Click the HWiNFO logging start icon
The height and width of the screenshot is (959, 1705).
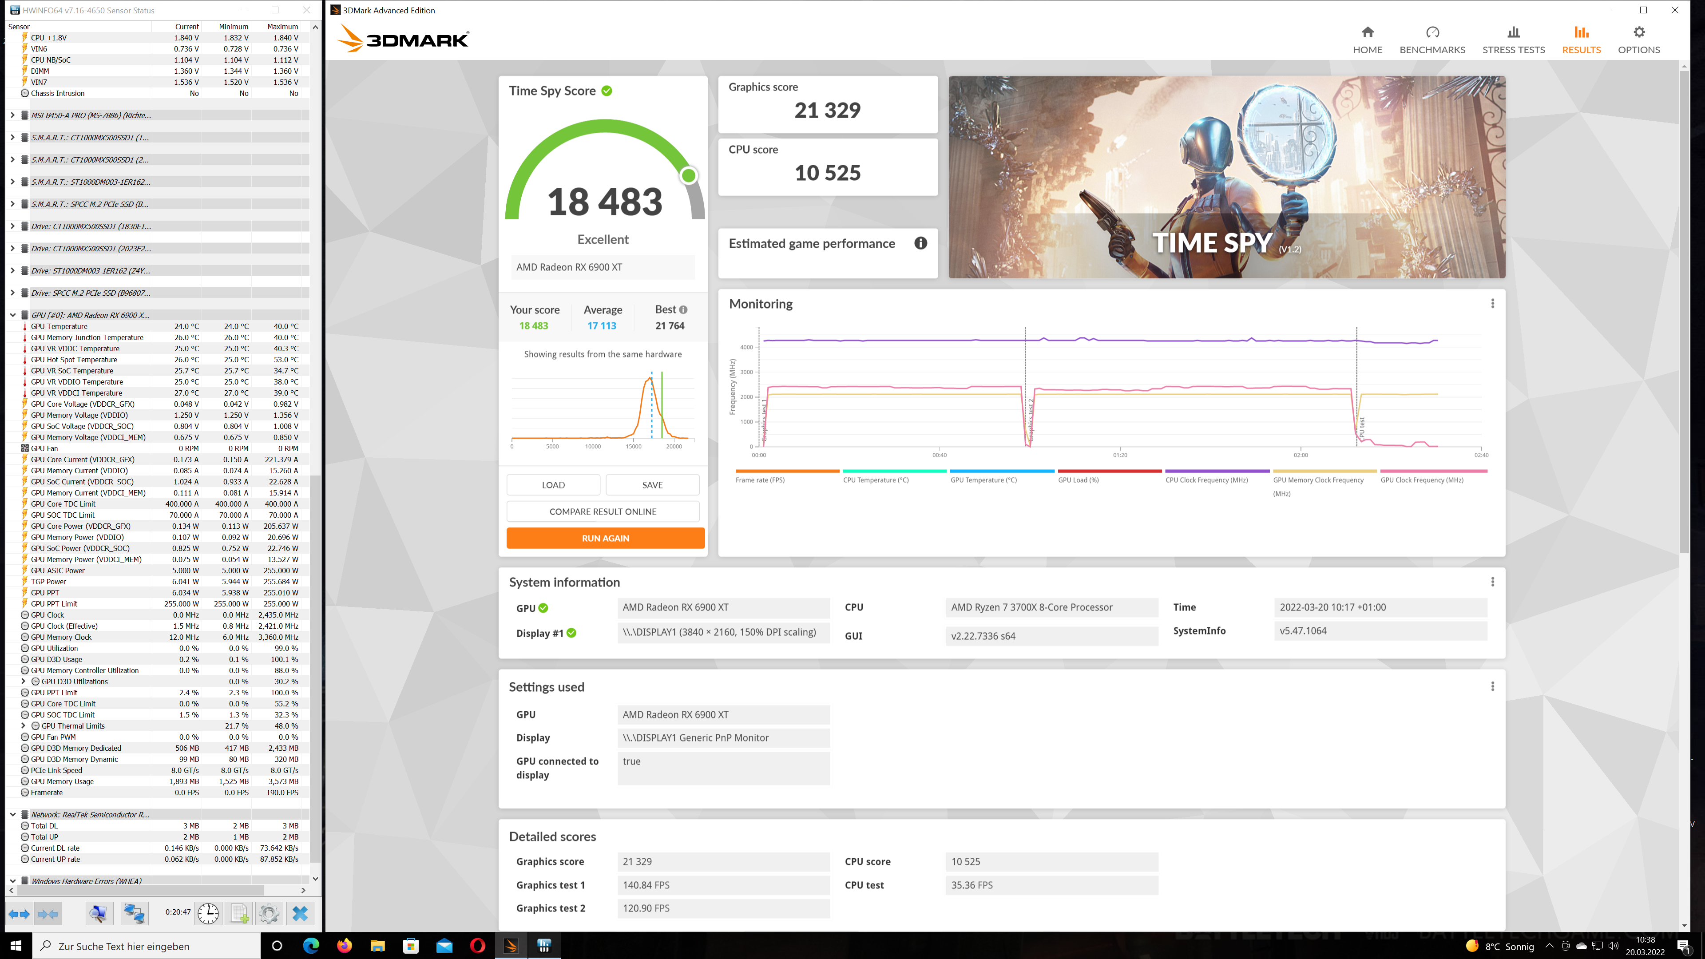[x=239, y=913]
